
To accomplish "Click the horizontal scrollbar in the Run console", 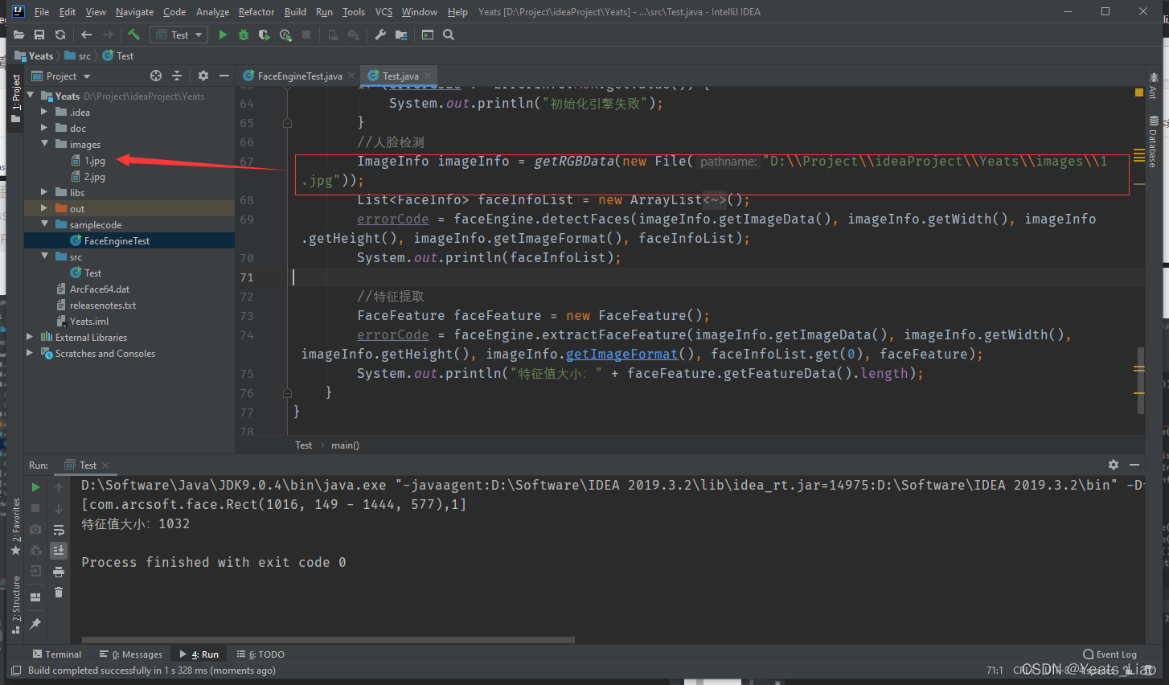I will [x=328, y=640].
